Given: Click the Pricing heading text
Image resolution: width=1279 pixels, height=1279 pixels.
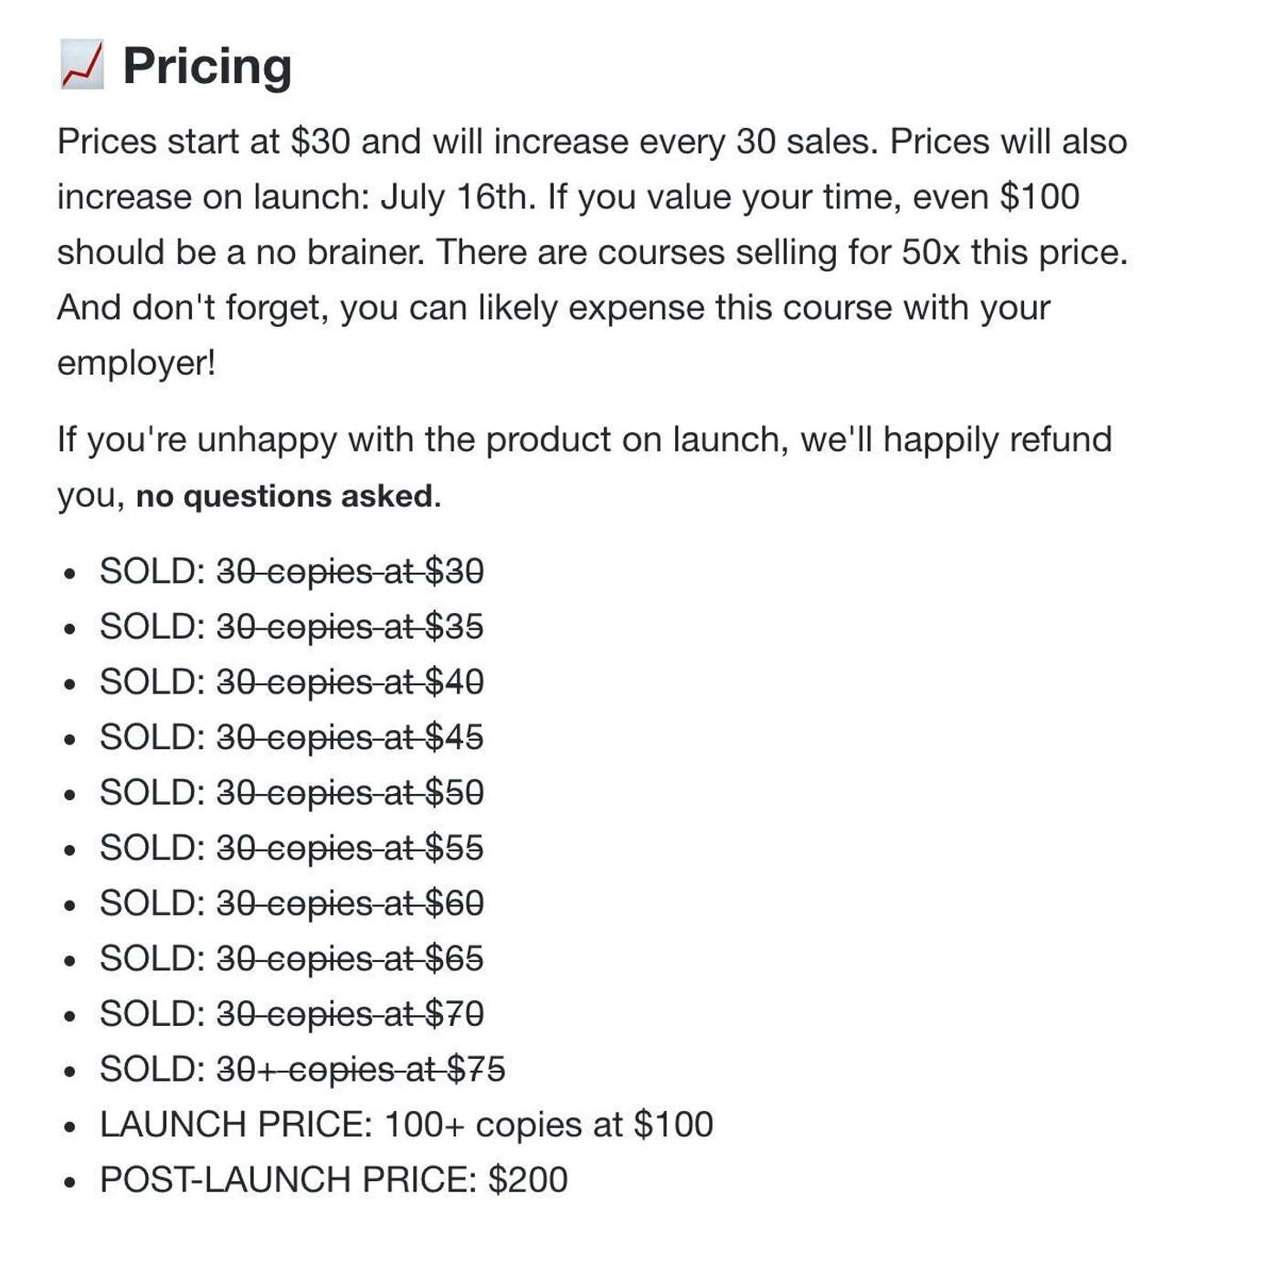Looking at the screenshot, I should tap(207, 66).
